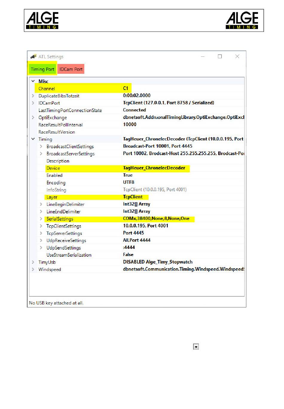This screenshot has width=284, height=409.
Task: Click the Encoding value UTF8
Action: (x=129, y=182)
